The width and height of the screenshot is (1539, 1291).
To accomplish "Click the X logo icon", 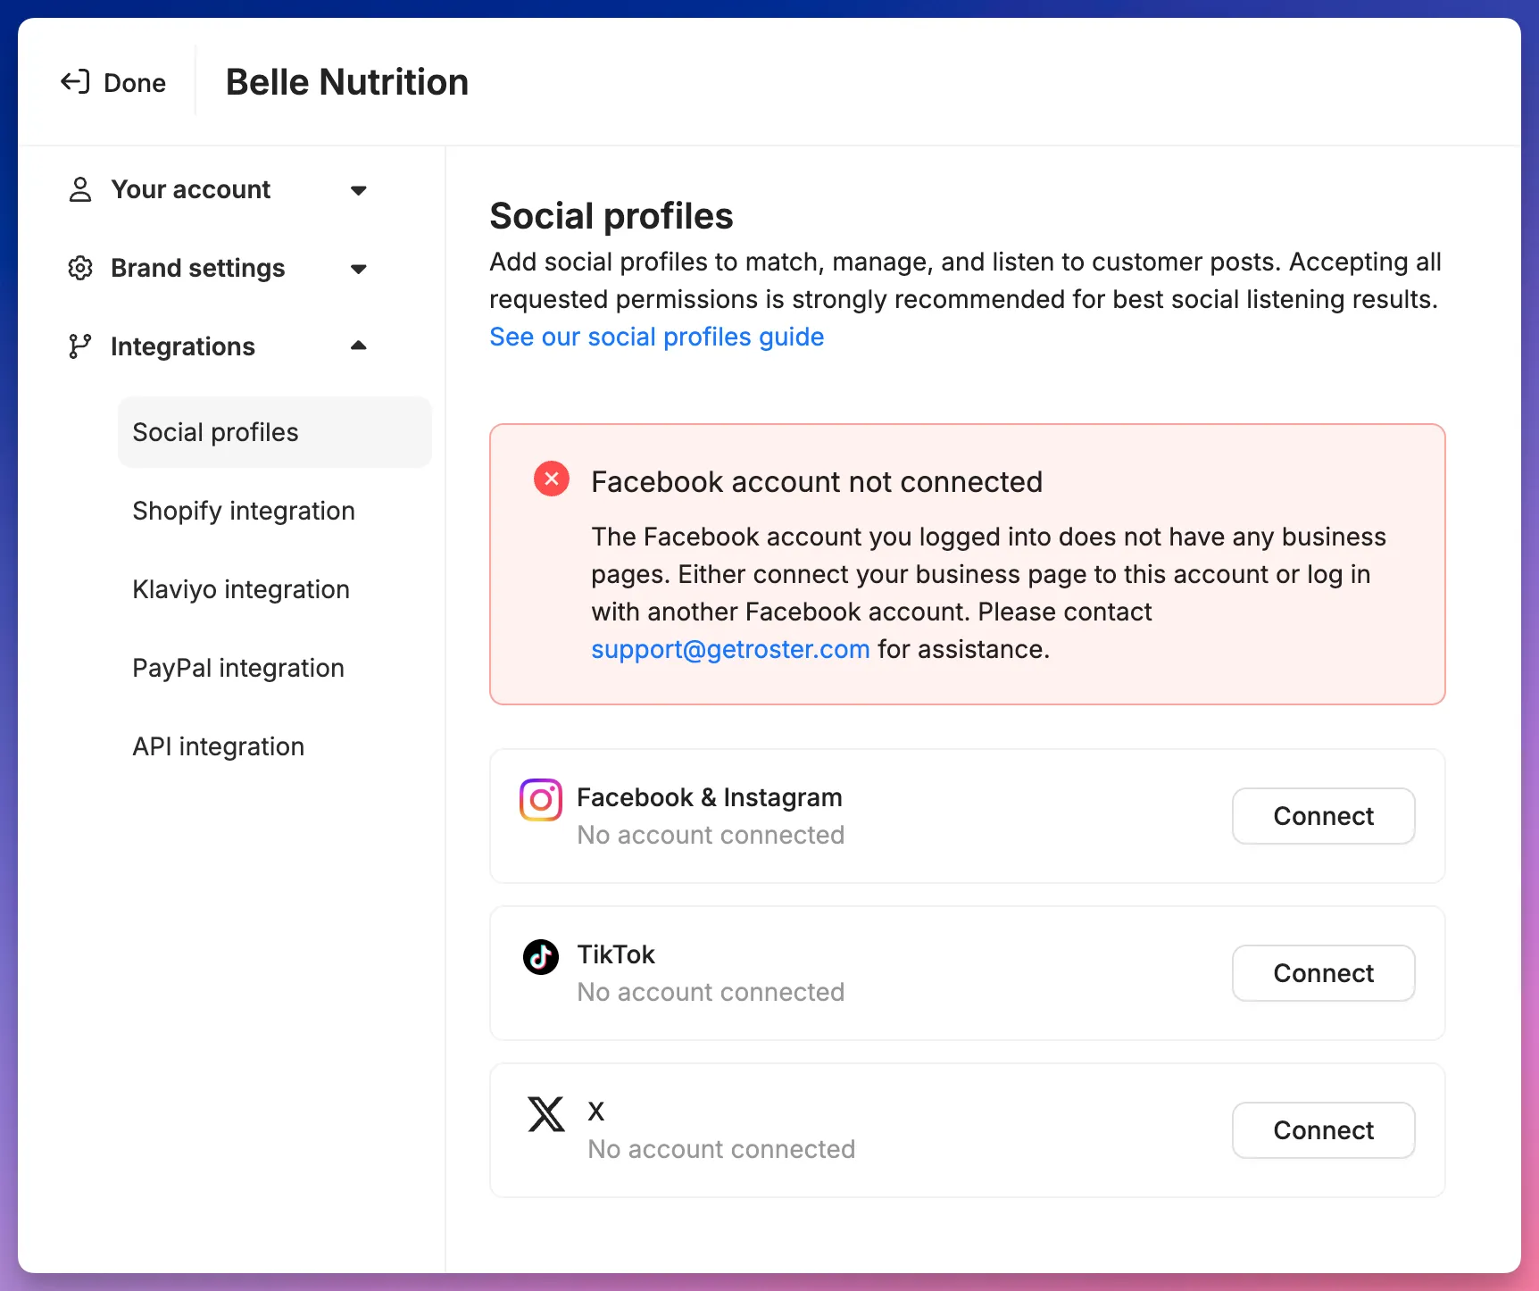I will 546,1114.
